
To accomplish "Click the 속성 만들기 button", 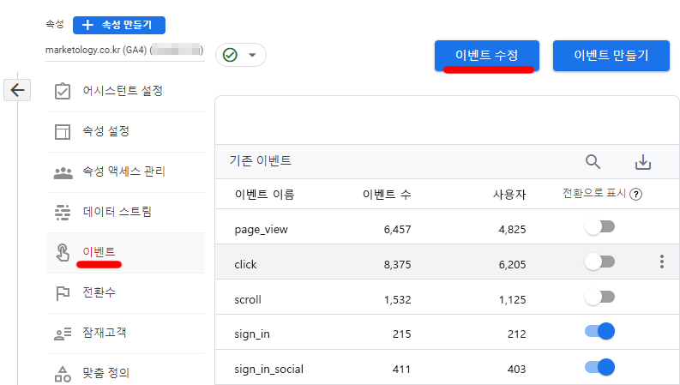I will pos(119,25).
